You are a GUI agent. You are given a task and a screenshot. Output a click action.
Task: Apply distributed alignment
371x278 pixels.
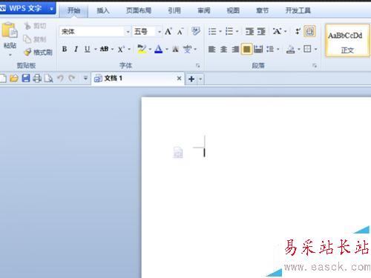tap(258, 49)
